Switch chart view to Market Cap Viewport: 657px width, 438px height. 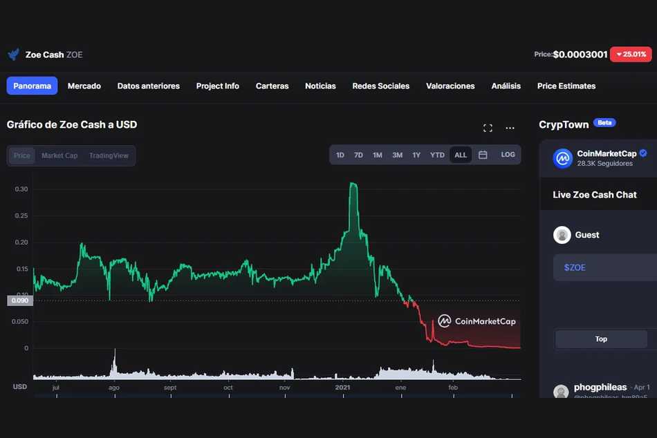[59, 155]
